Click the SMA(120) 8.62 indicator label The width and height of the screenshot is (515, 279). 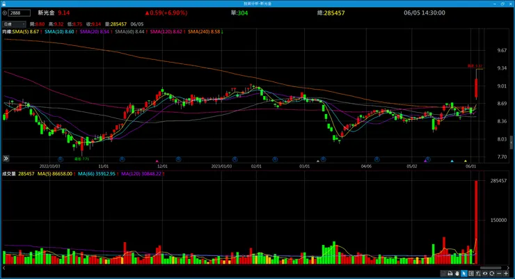coord(166,32)
